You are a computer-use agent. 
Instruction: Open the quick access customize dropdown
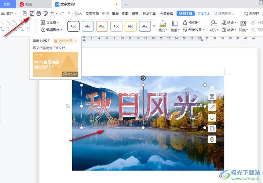pyautogui.click(x=69, y=14)
